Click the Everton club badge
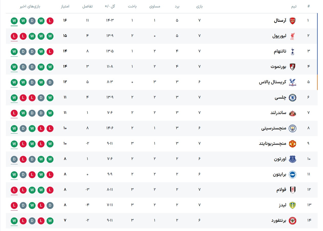 pos(292,159)
